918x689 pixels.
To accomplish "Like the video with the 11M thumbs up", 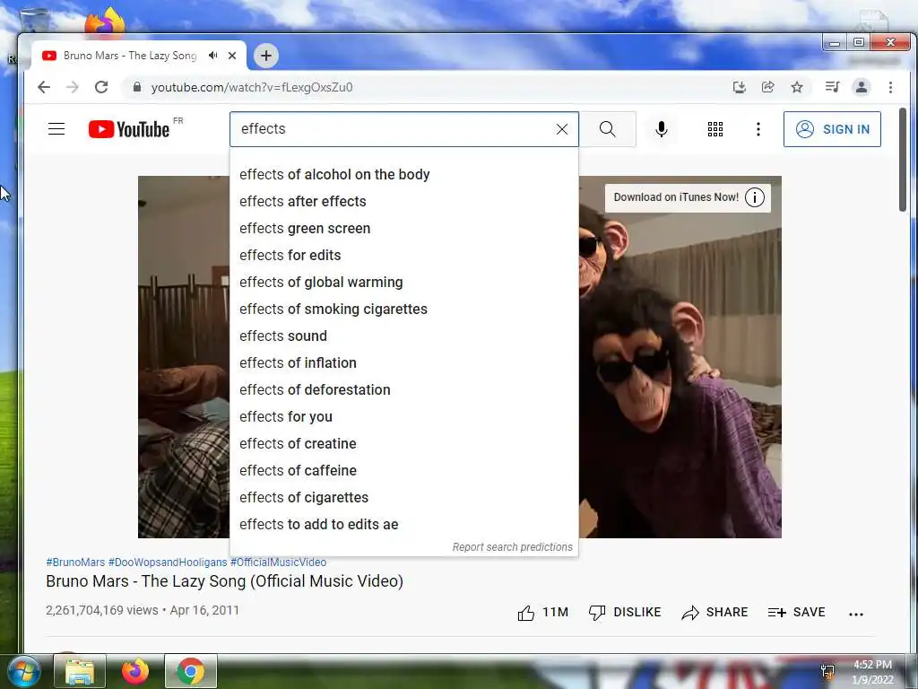I will click(x=542, y=612).
